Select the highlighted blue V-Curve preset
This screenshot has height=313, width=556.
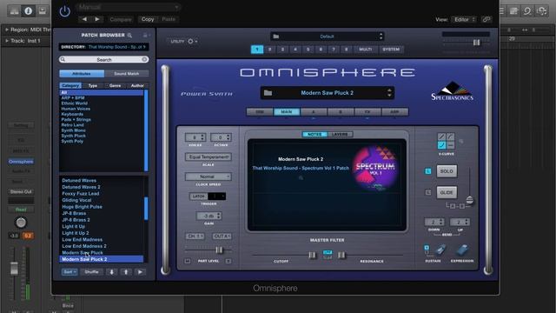tap(441, 145)
